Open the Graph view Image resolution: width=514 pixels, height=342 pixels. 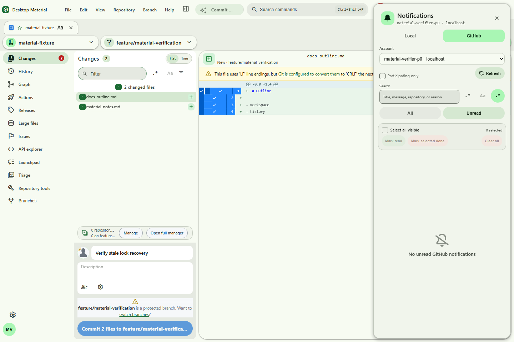tap(36, 84)
